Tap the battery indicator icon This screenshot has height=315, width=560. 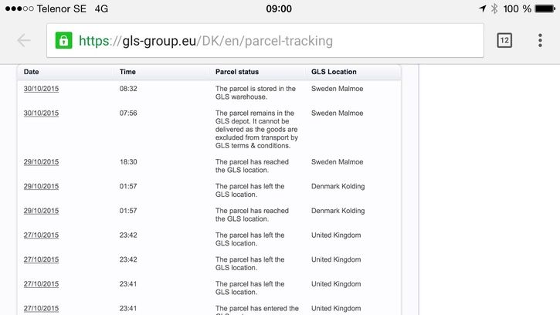pyautogui.click(x=545, y=8)
